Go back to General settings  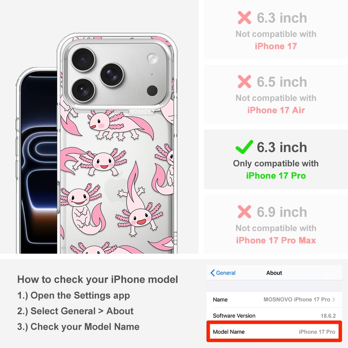tap(223, 273)
